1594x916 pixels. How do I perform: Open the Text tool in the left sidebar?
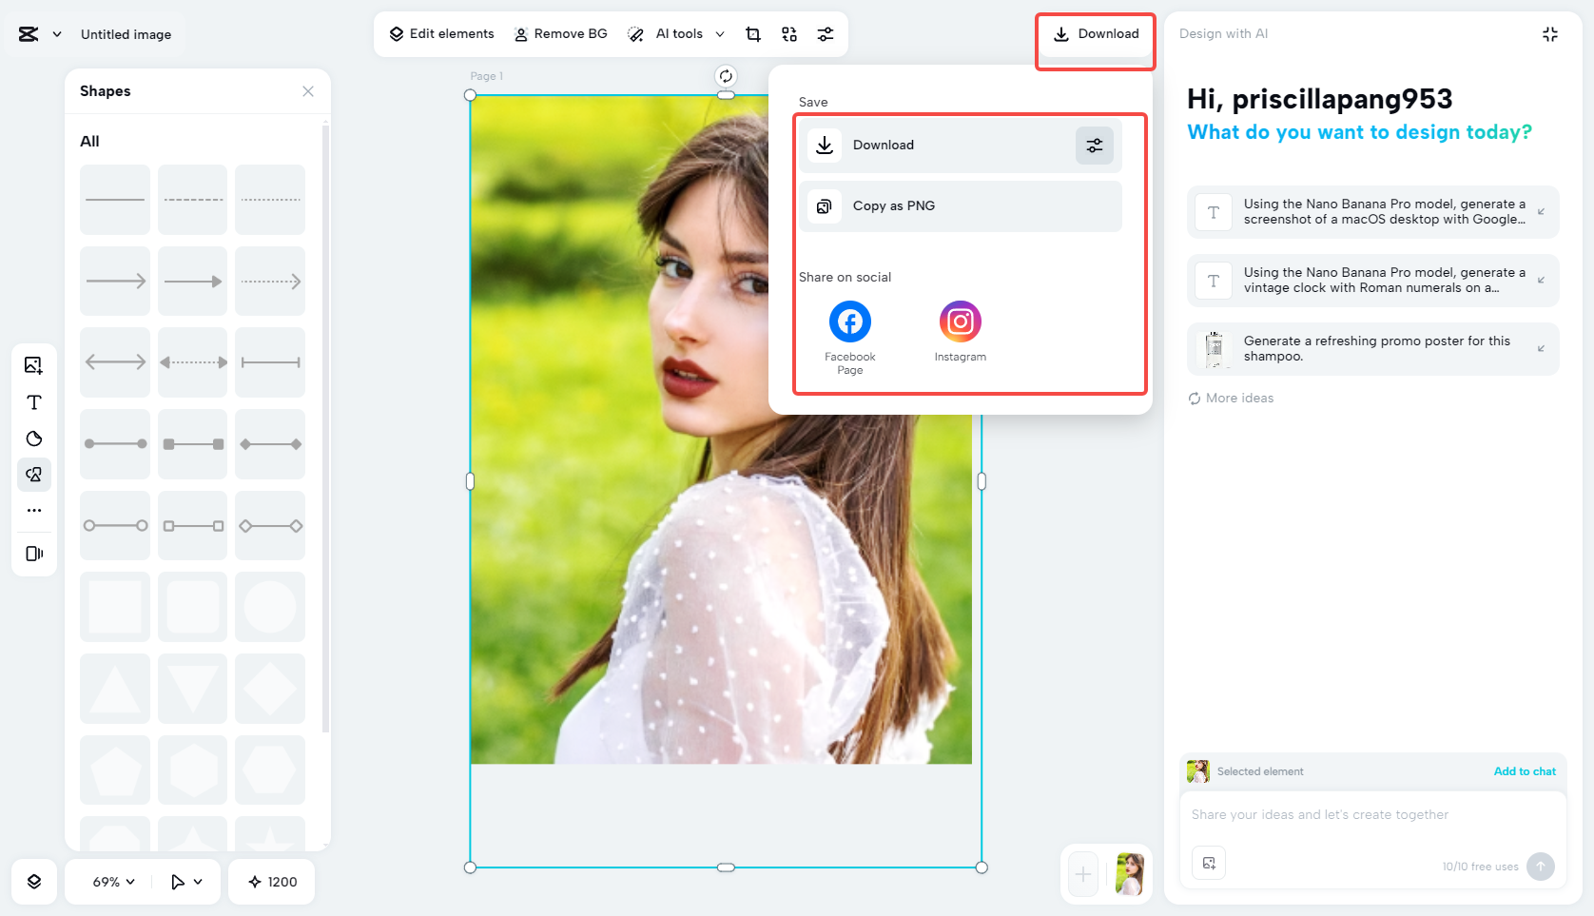click(33, 401)
